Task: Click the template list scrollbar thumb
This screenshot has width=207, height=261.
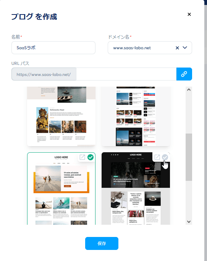Action: pyautogui.click(x=189, y=157)
